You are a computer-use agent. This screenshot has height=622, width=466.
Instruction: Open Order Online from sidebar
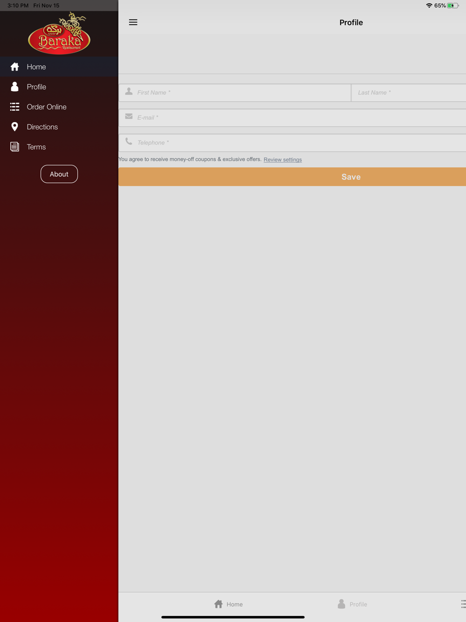coord(59,107)
